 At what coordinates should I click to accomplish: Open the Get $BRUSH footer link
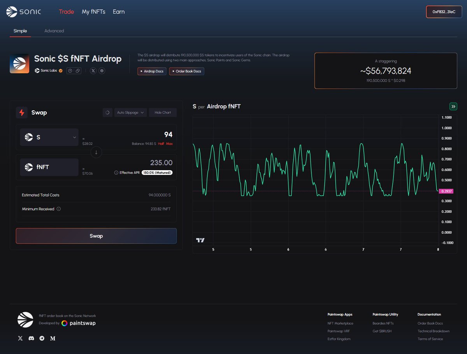(382, 331)
